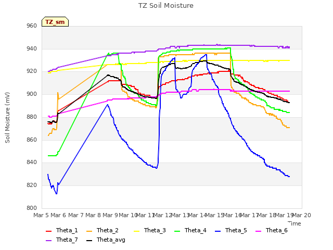The image size is (333, 250).
Task: Click the Mar 20 x-axis date label
Action: click(302, 215)
